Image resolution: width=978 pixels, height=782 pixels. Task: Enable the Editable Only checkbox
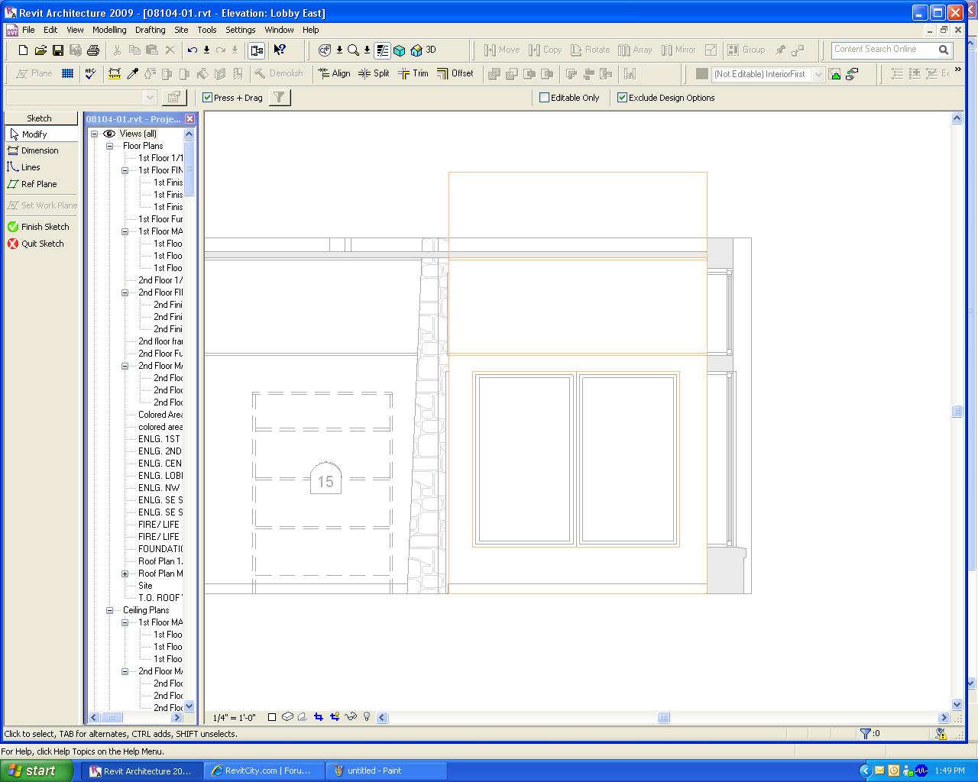click(x=545, y=98)
